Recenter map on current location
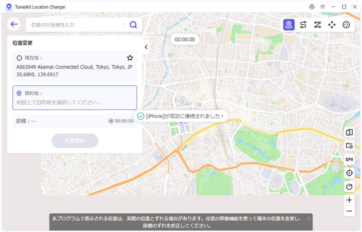This screenshot has width=362, height=232. coord(349,173)
